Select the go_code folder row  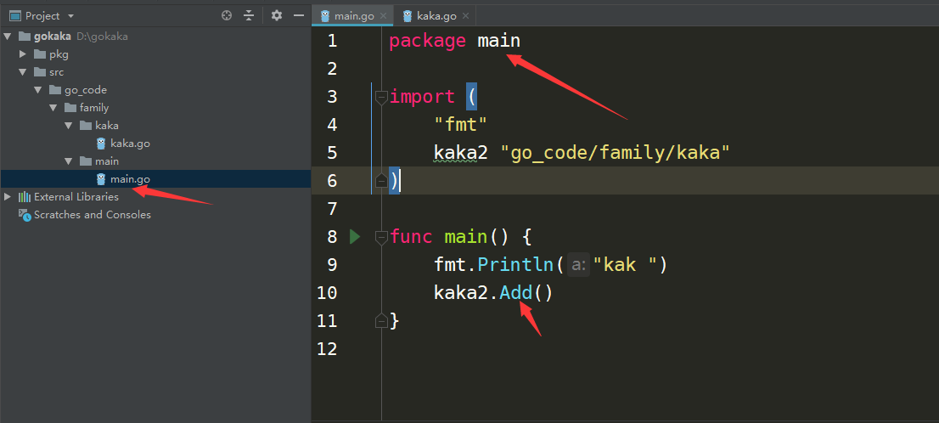(155, 90)
